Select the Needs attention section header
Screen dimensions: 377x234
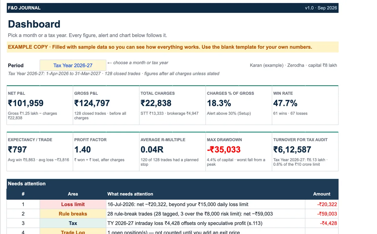coord(172,184)
